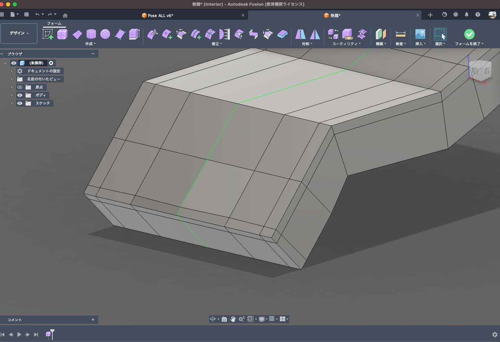Open the Measure inspection tool
This screenshot has height=342, width=500.
click(400, 34)
